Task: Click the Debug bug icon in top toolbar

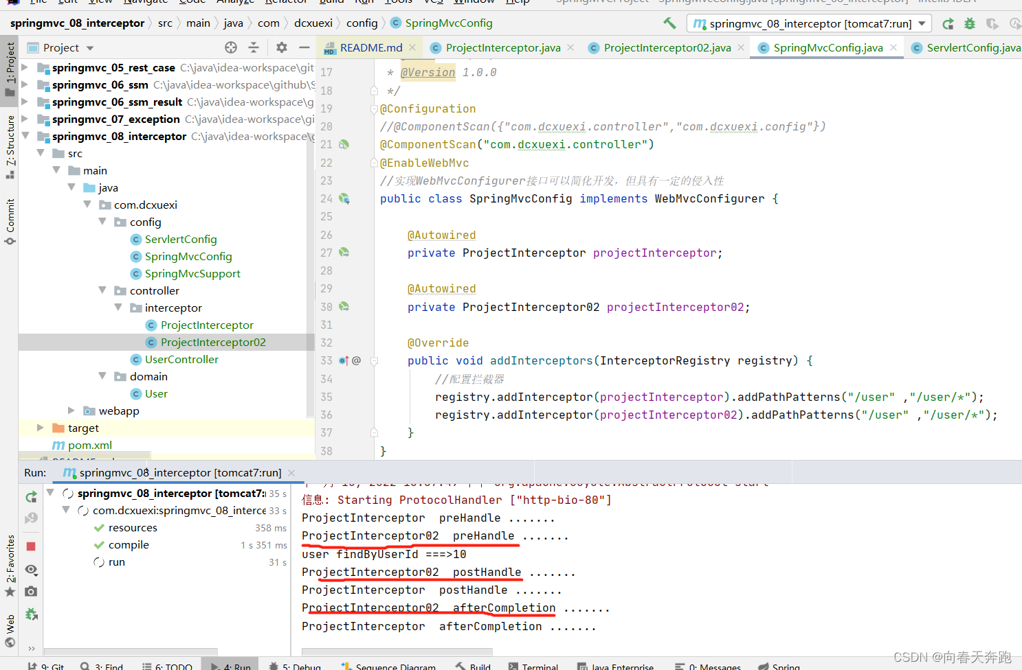Action: (970, 24)
